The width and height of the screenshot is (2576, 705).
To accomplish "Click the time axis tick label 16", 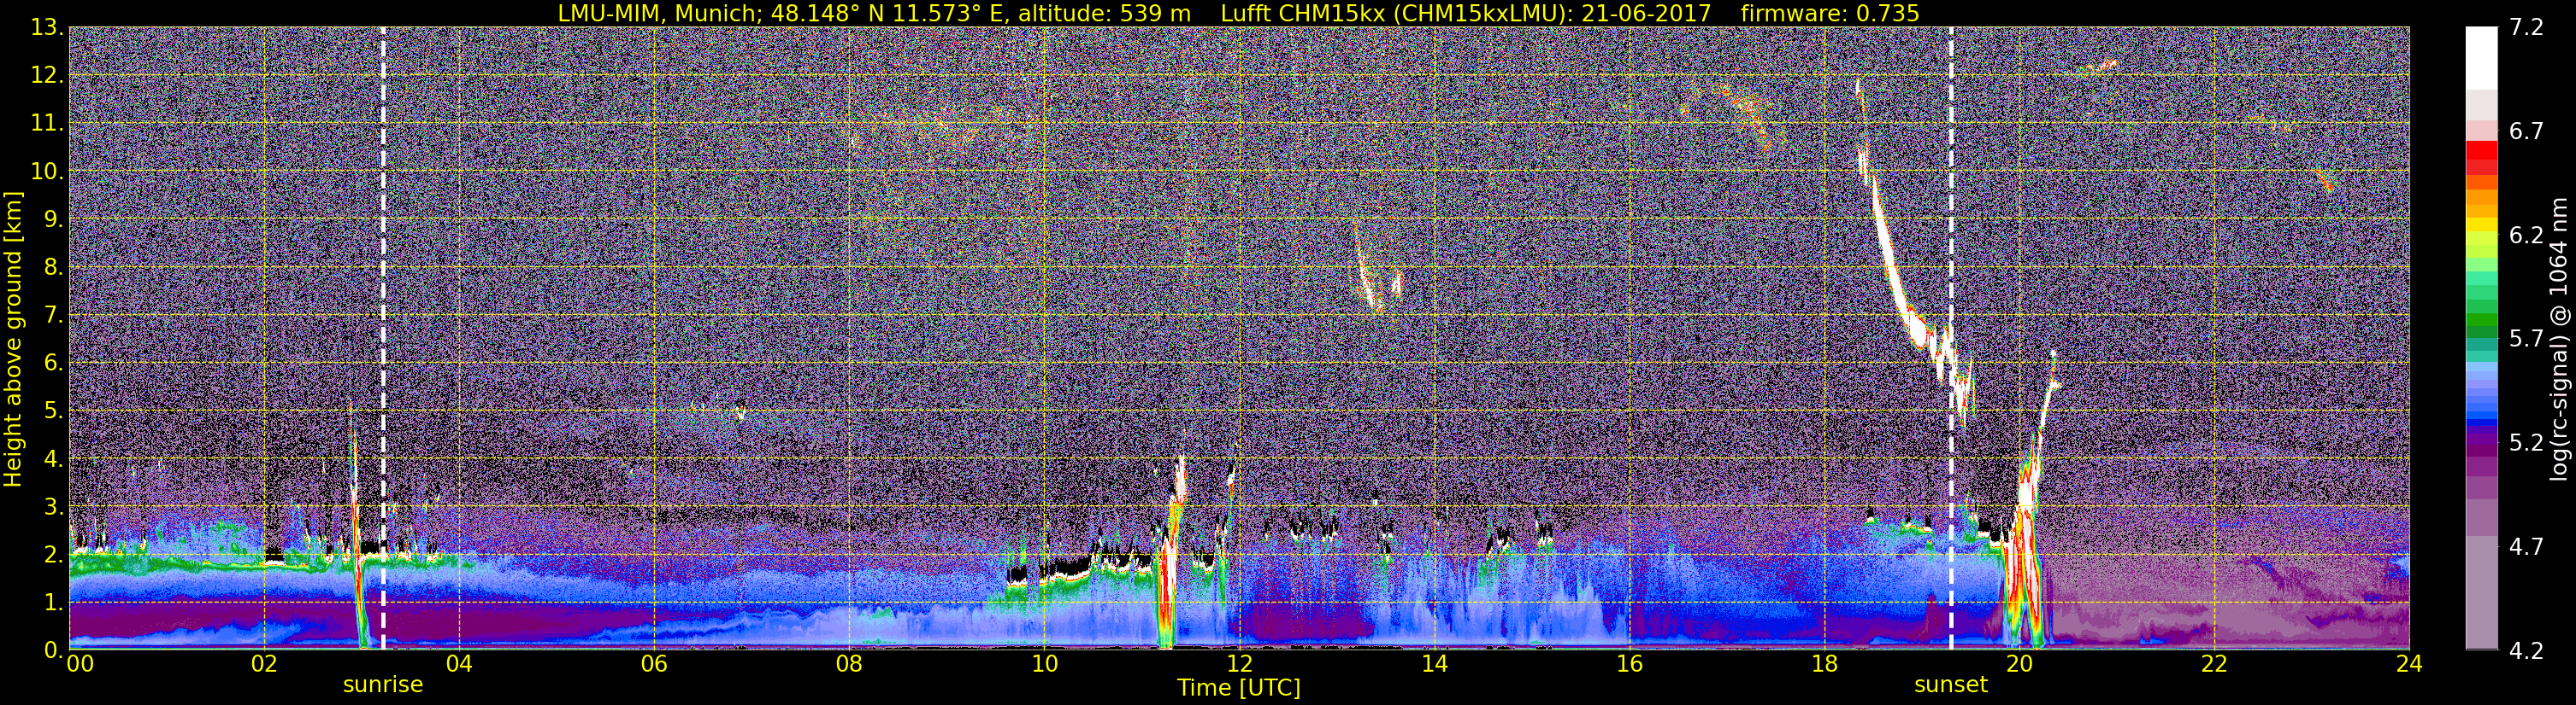I will 1629,664.
